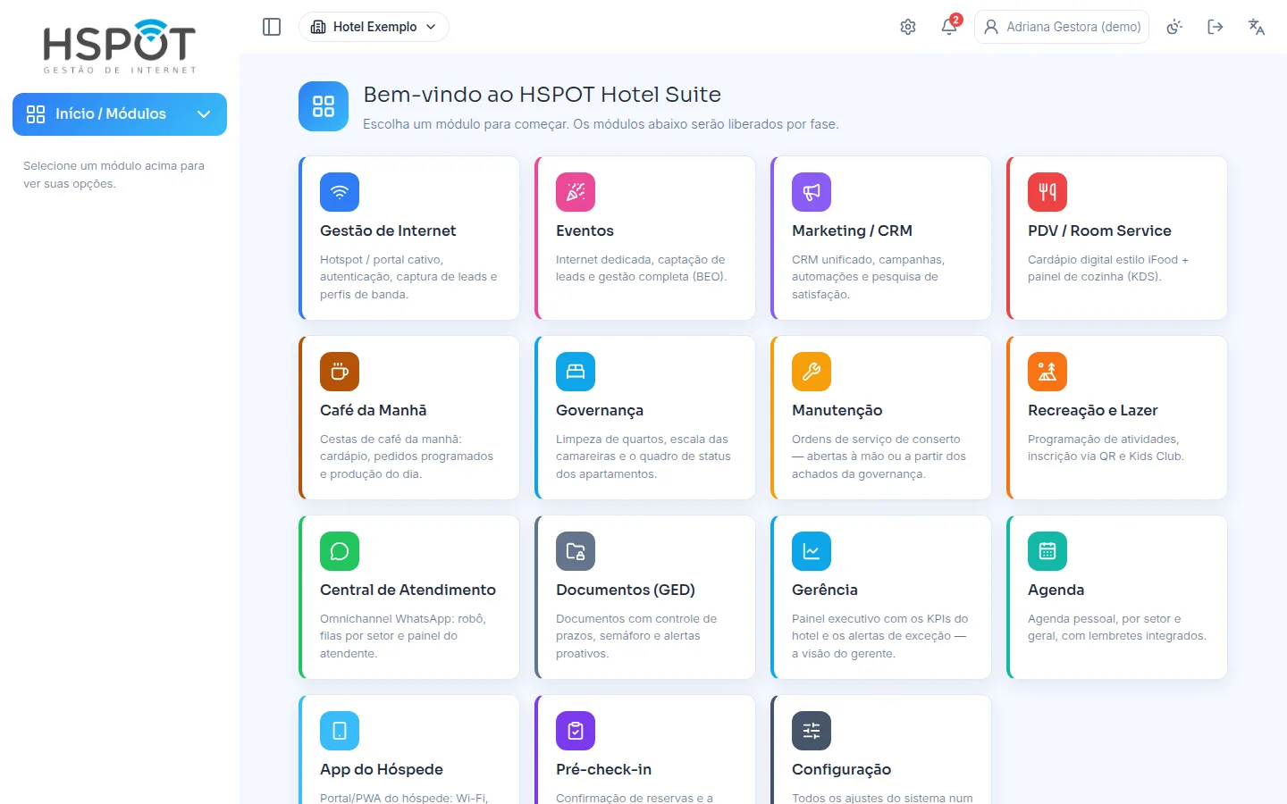
Task: Open the Gerência module title
Action: tap(825, 590)
